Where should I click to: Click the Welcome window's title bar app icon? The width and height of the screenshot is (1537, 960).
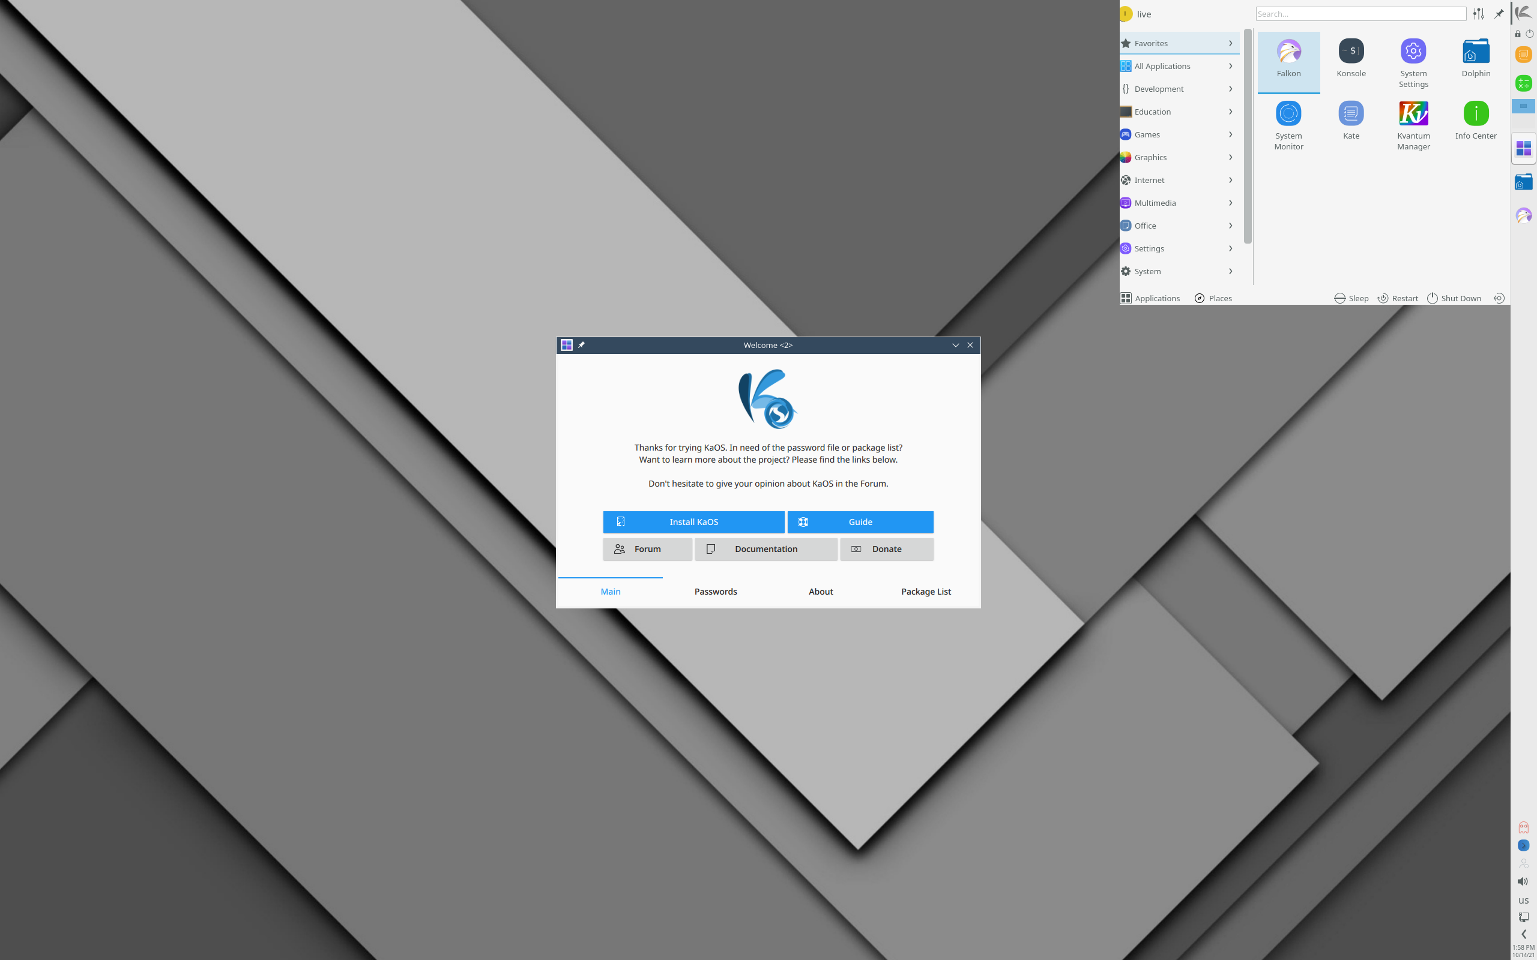pos(567,345)
